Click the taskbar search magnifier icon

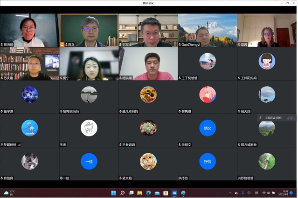click(x=123, y=193)
